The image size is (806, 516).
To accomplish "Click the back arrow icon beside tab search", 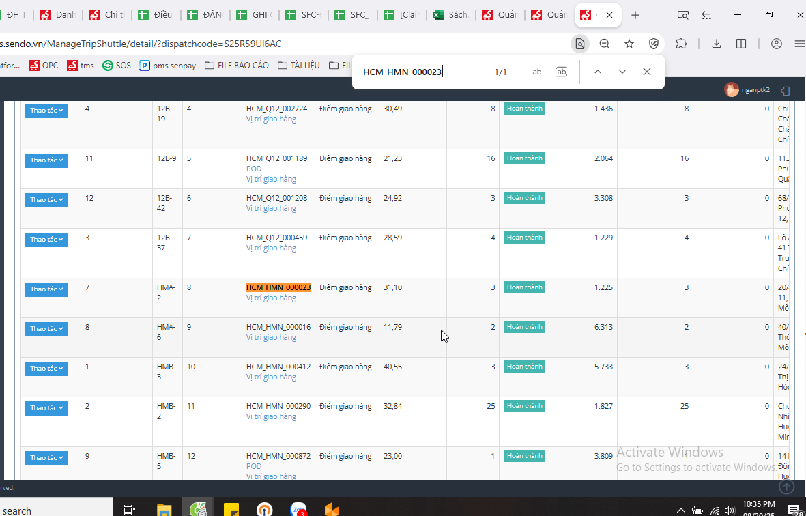I will click(707, 15).
